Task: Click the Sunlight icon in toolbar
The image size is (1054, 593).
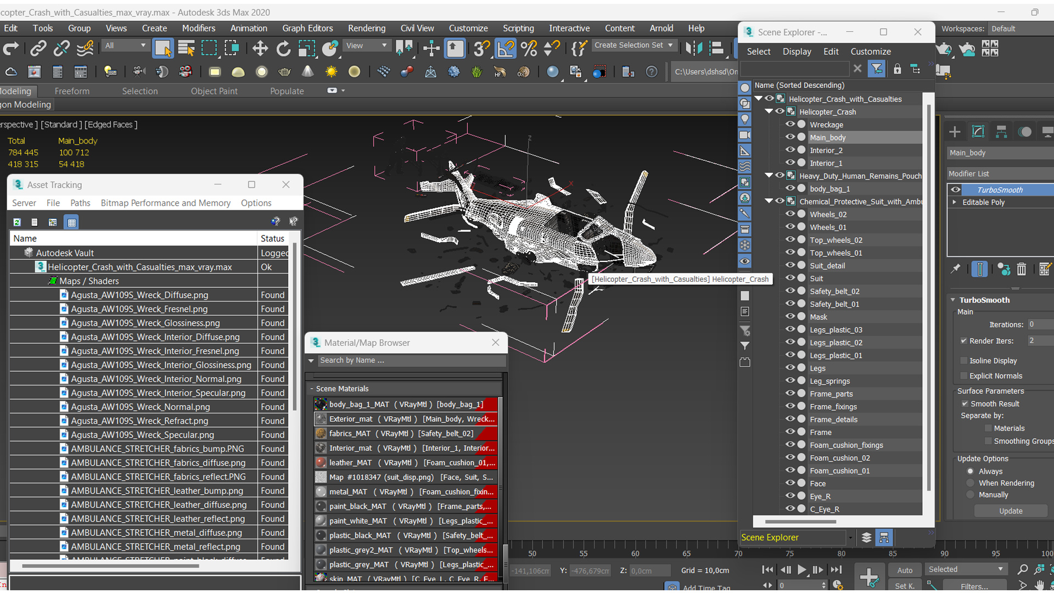Action: point(331,72)
